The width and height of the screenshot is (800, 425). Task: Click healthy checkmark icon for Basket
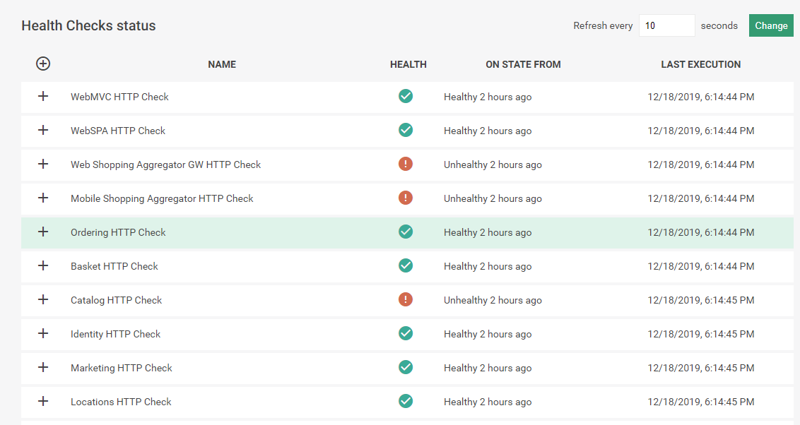coord(406,265)
